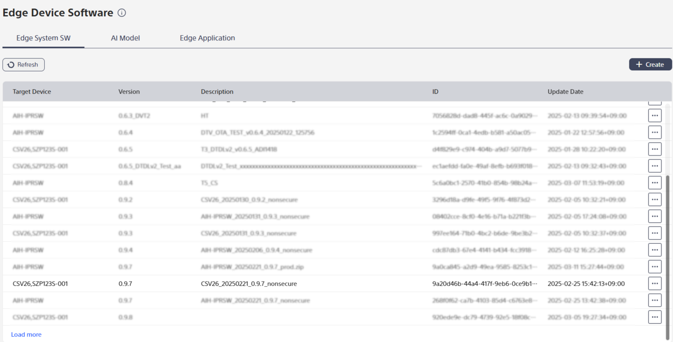Open the more options menu for the AIH-IPRSW_20250221_0.9.7_nonsecure row
673x342 pixels.
click(x=655, y=300)
